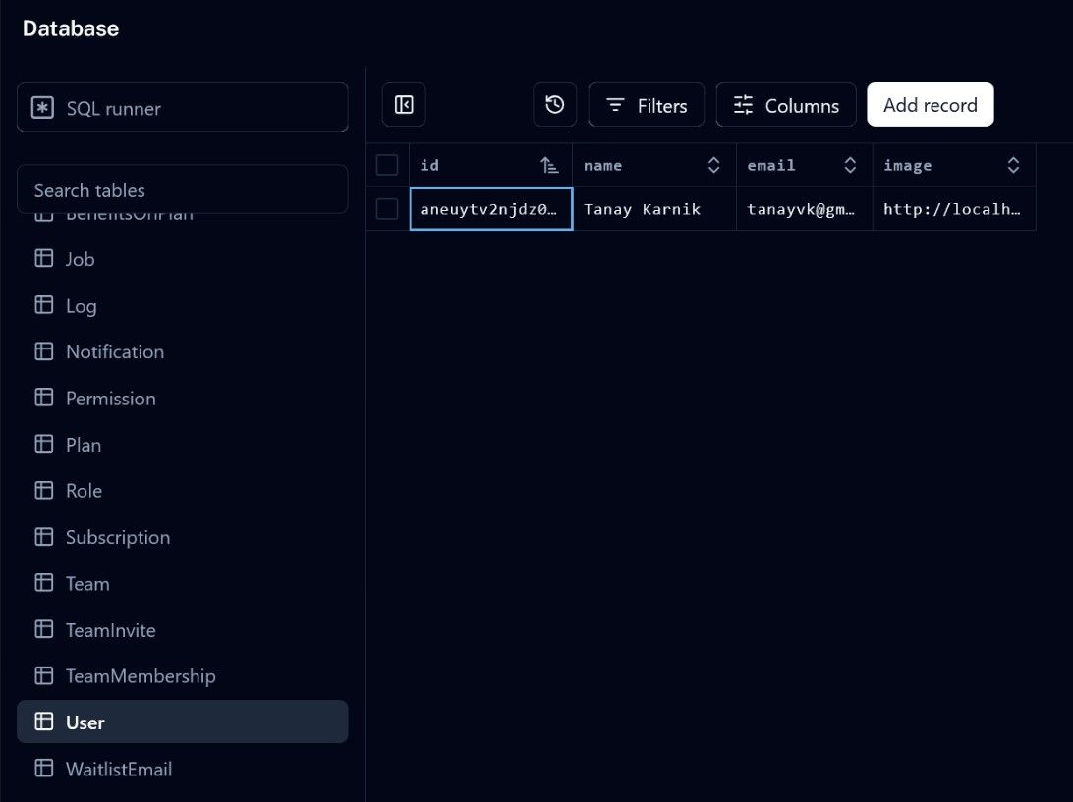Click the sliders icon on the Columns button
This screenshot has width=1073, height=802.
pyautogui.click(x=743, y=104)
